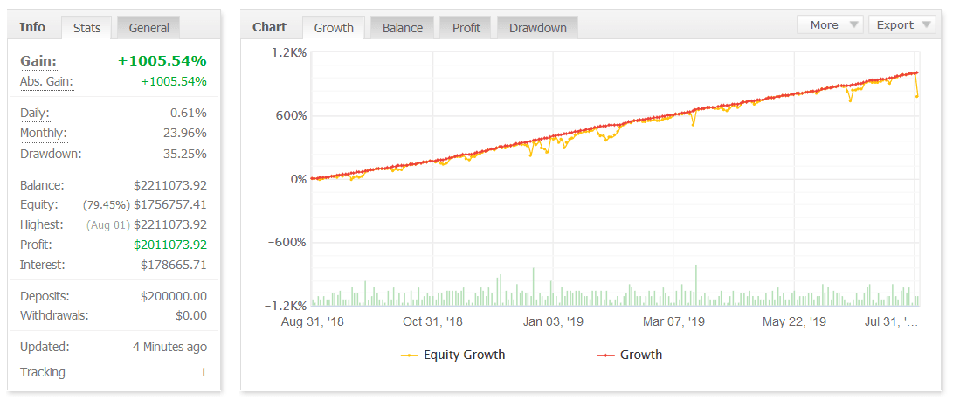953x400 pixels.
Task: Toggle Equity Growth series via legend text
Action: (x=464, y=355)
